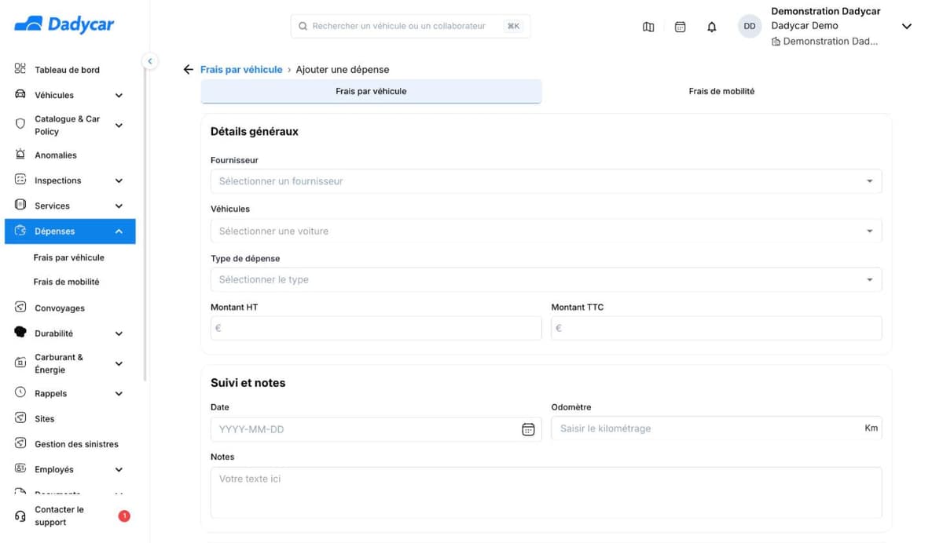The image size is (943, 543).
Task: Open Frais par véhicule in sidebar
Action: coord(69,257)
